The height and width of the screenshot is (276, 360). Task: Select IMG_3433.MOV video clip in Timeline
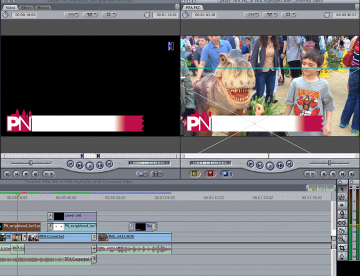pyautogui.click(x=134, y=237)
